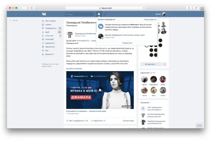Dismiss the VK welcome notification

click(x=156, y=25)
